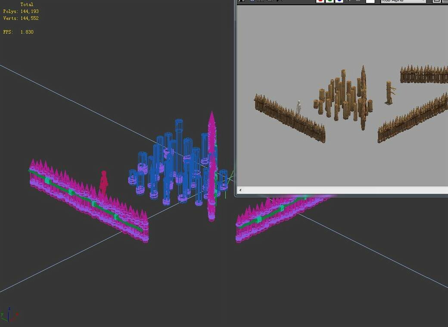Click the training dummy in rendered image

tap(390, 93)
